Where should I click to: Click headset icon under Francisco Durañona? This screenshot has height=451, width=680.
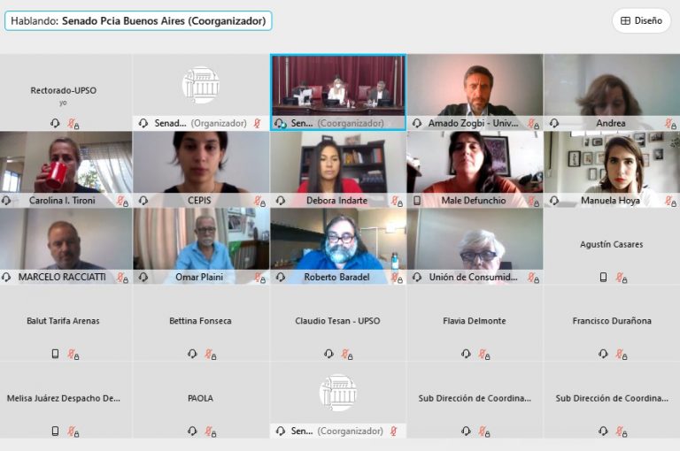click(603, 354)
